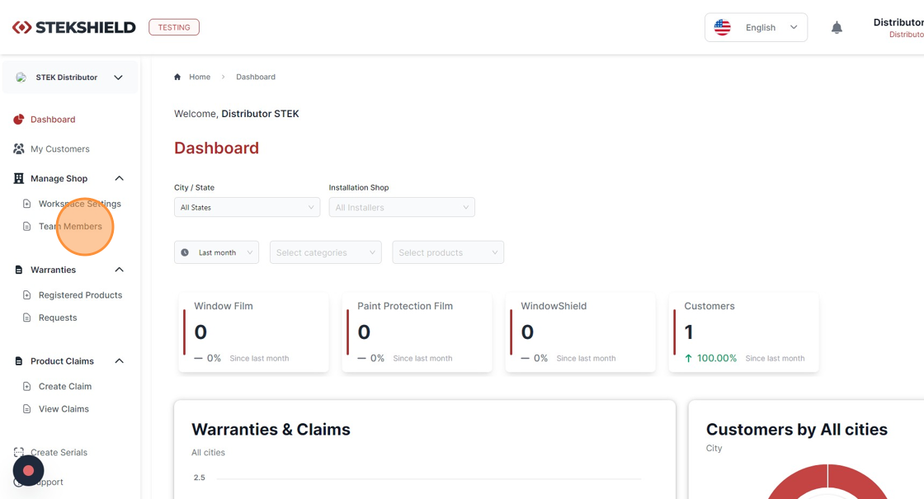This screenshot has width=924, height=499.
Task: Open the Distributor user profile menu
Action: pyautogui.click(x=898, y=28)
